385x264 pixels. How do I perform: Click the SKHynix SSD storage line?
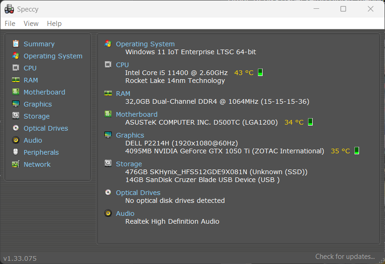coord(216,172)
